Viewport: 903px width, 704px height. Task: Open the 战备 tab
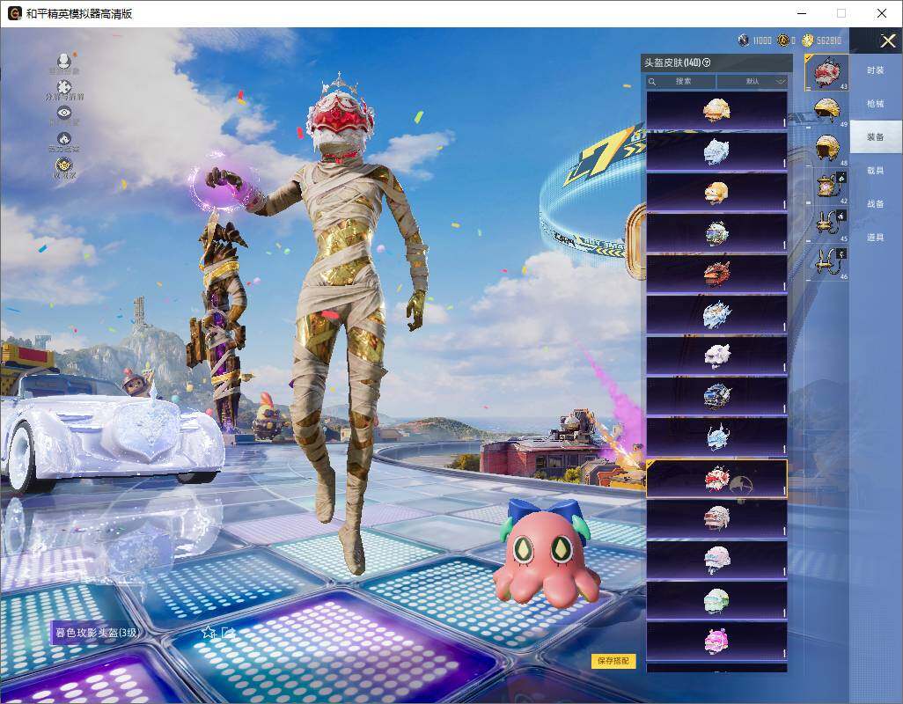[x=876, y=204]
